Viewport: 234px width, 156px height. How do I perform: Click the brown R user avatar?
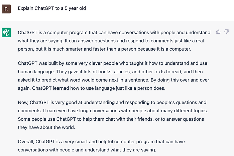pos(6,9)
